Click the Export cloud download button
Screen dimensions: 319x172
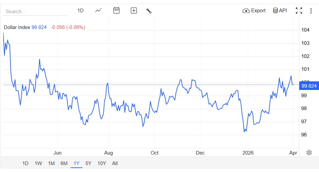[x=254, y=11]
